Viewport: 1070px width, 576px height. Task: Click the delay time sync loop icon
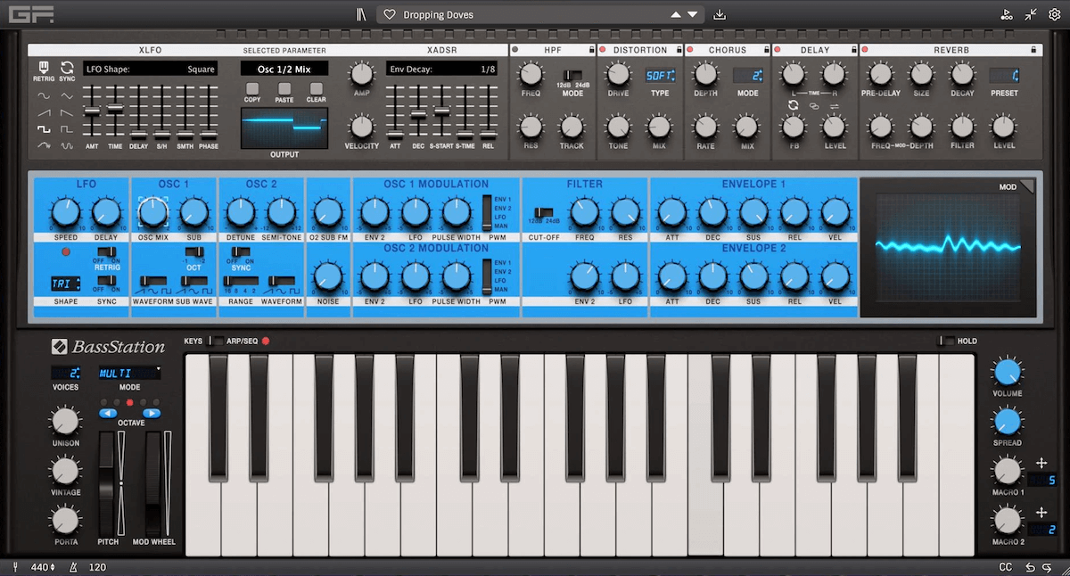coord(794,105)
